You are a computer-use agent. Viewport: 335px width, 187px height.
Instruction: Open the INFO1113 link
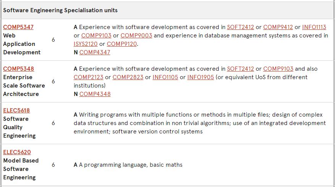[x=314, y=27]
